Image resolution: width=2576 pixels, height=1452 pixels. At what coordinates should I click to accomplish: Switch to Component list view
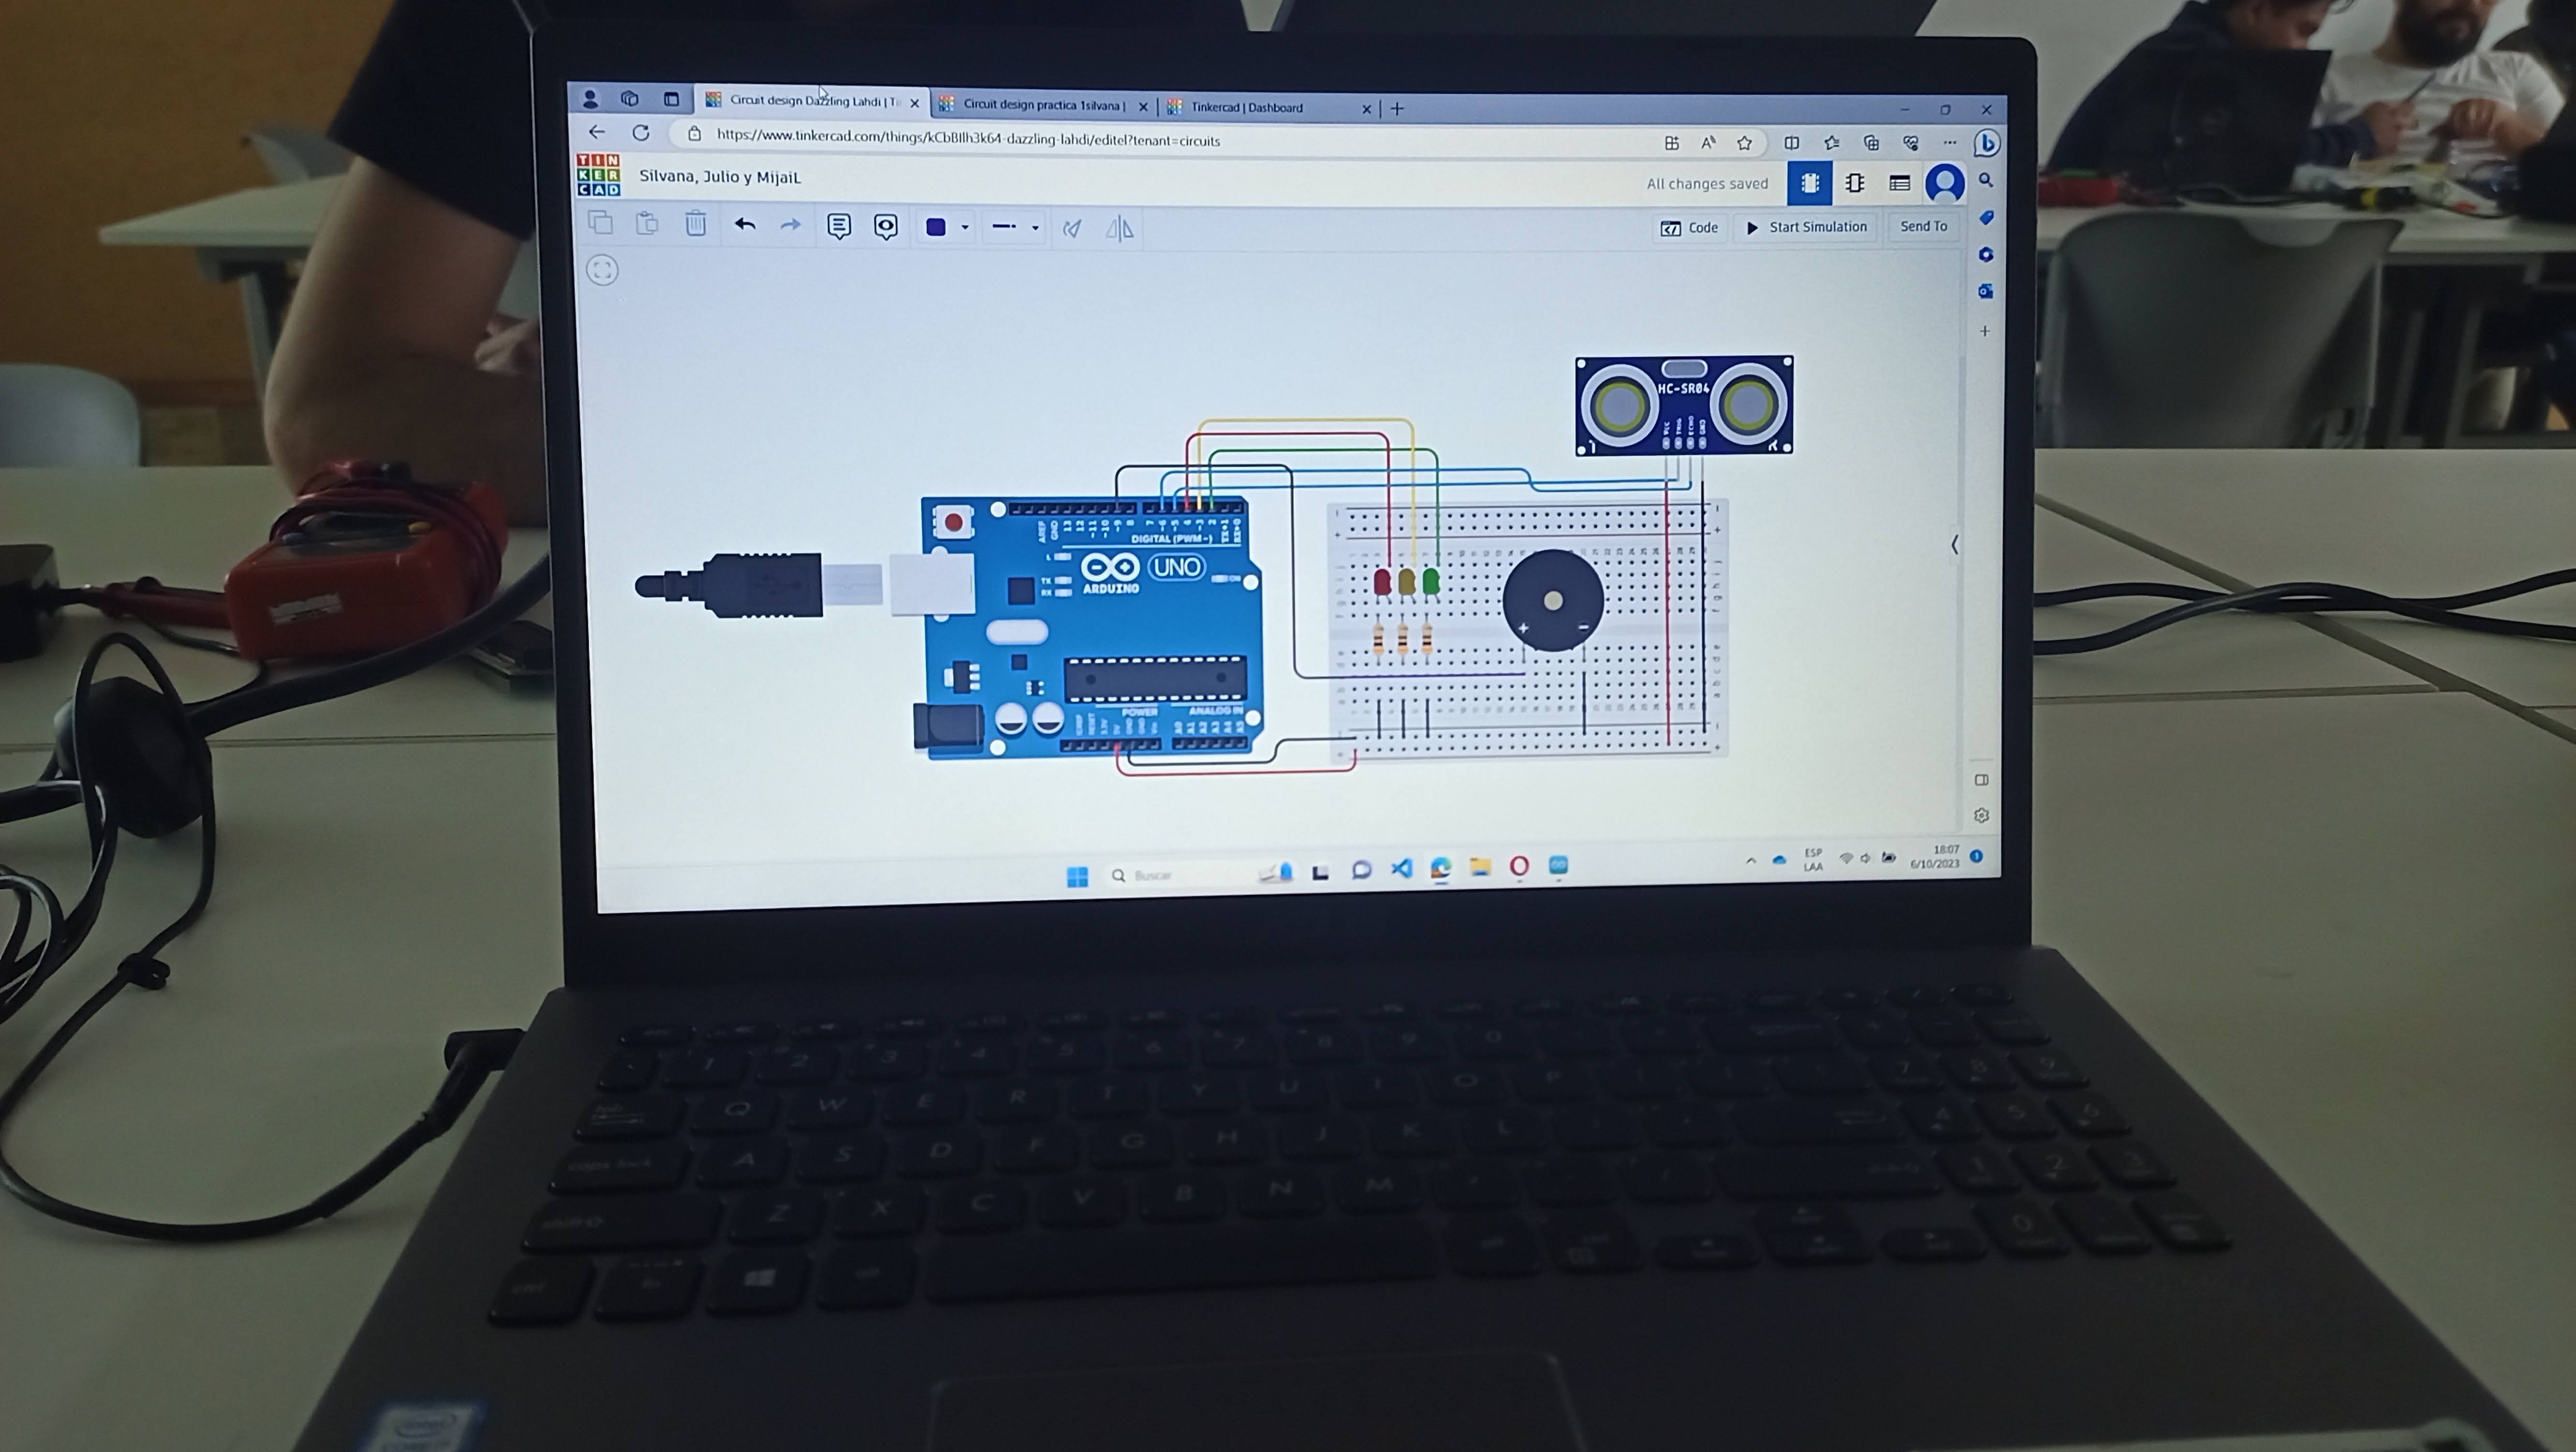pos(1900,183)
